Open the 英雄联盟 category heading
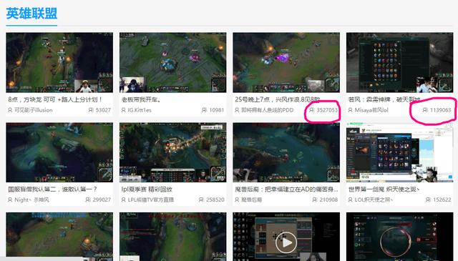This screenshot has height=261, width=458. (31, 14)
